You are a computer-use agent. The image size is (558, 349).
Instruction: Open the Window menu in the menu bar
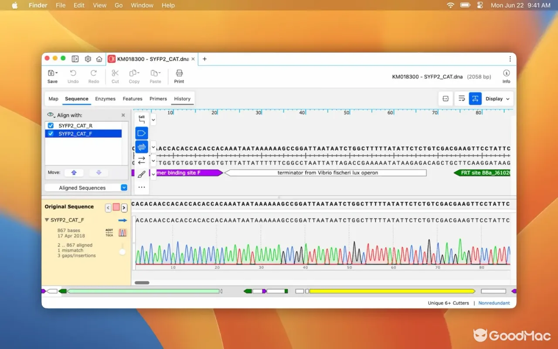(142, 5)
